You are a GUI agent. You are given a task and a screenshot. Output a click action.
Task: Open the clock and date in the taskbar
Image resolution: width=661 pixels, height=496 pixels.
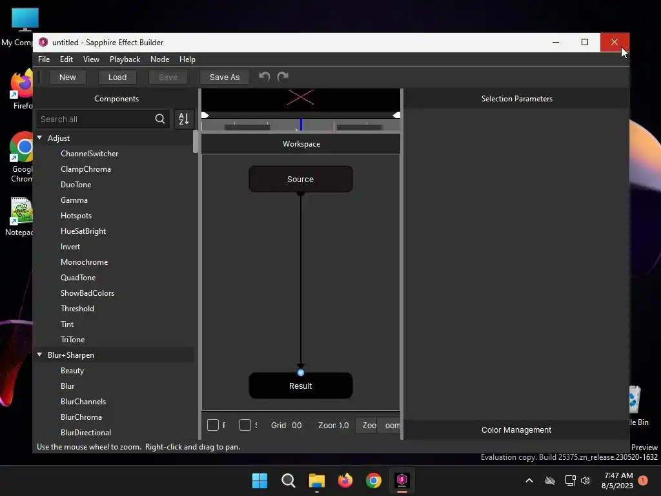(617, 480)
